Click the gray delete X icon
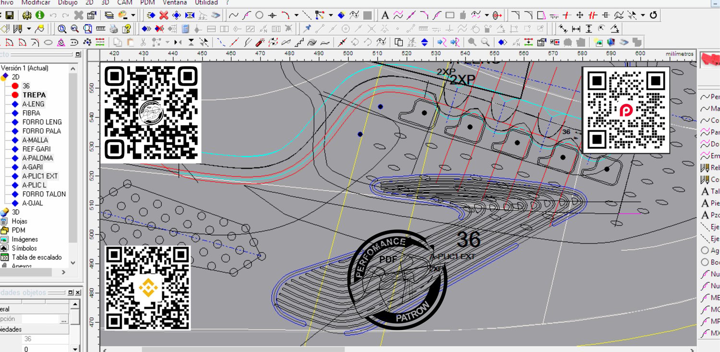 [79, 15]
